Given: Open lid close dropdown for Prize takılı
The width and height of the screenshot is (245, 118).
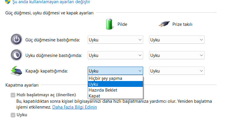Looking at the screenshot, I should (177, 71).
